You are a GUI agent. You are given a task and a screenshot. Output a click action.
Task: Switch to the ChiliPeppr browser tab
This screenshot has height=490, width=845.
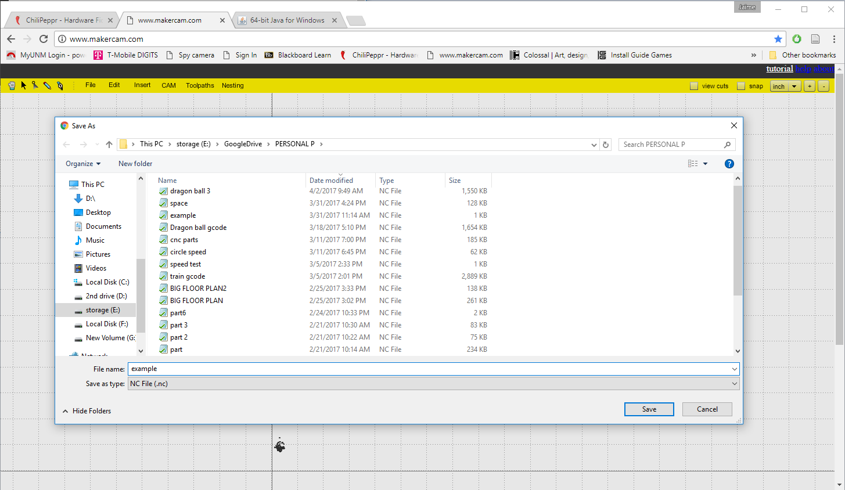[x=63, y=20]
